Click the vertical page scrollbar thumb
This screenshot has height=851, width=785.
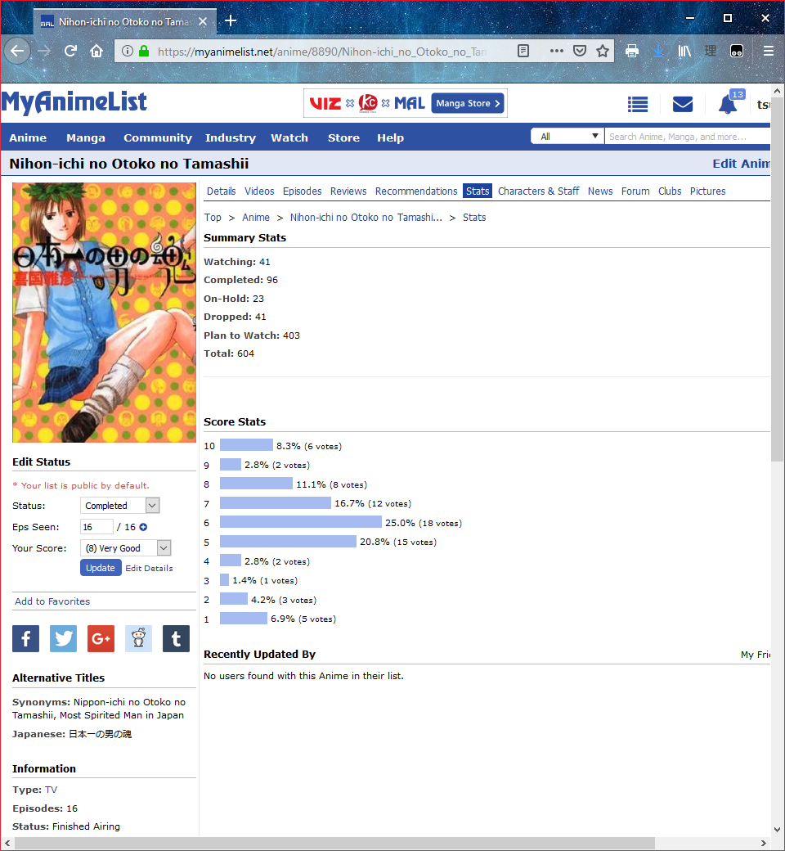click(777, 280)
